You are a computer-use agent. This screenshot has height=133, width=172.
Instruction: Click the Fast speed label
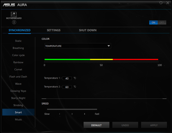97,114
